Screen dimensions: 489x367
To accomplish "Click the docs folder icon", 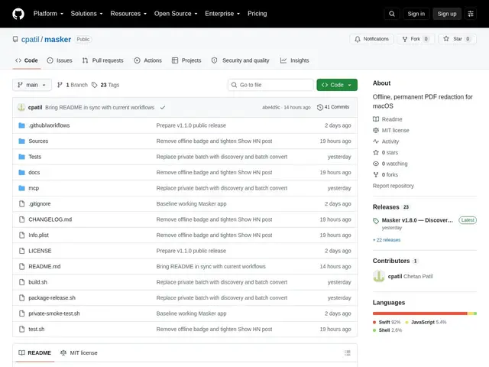I will pyautogui.click(x=21, y=172).
